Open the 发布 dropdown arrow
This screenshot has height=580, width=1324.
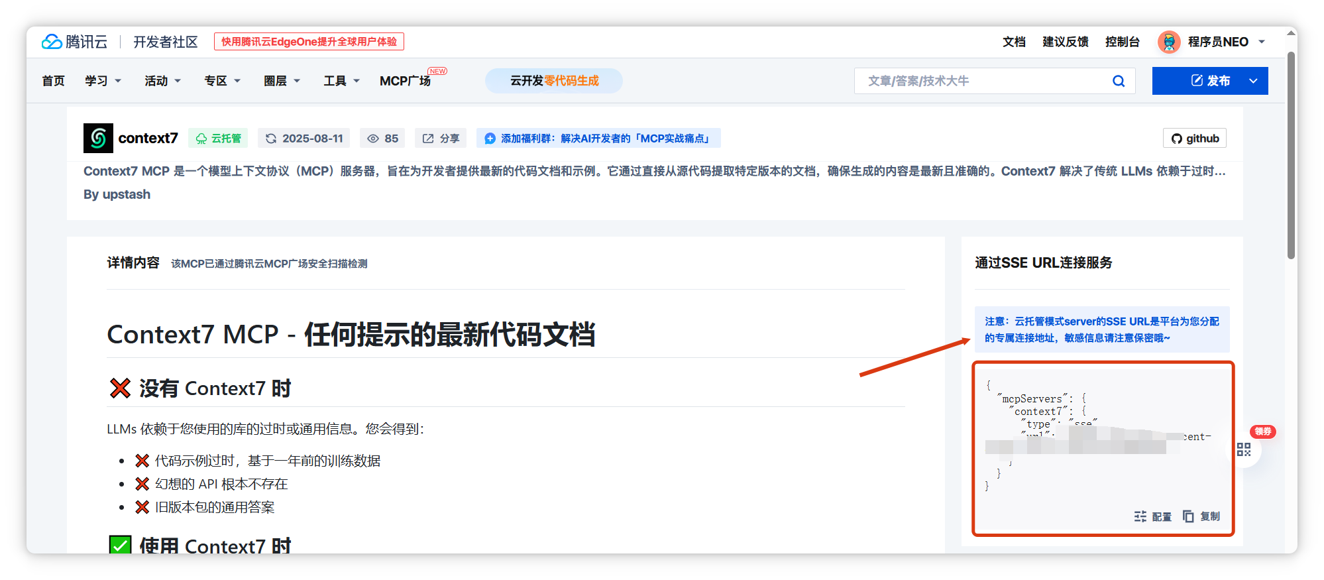(1254, 81)
